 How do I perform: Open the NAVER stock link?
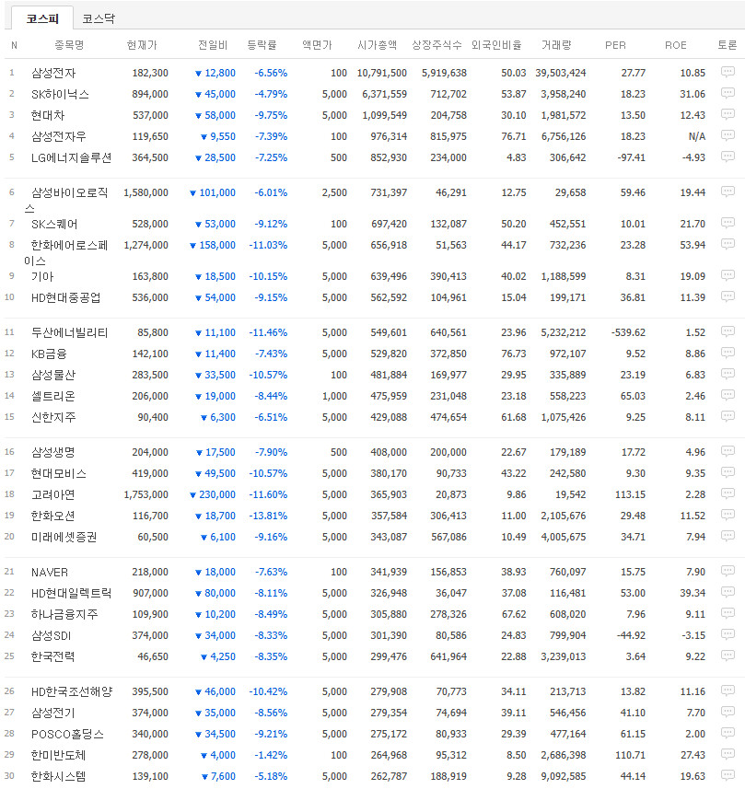click(50, 572)
